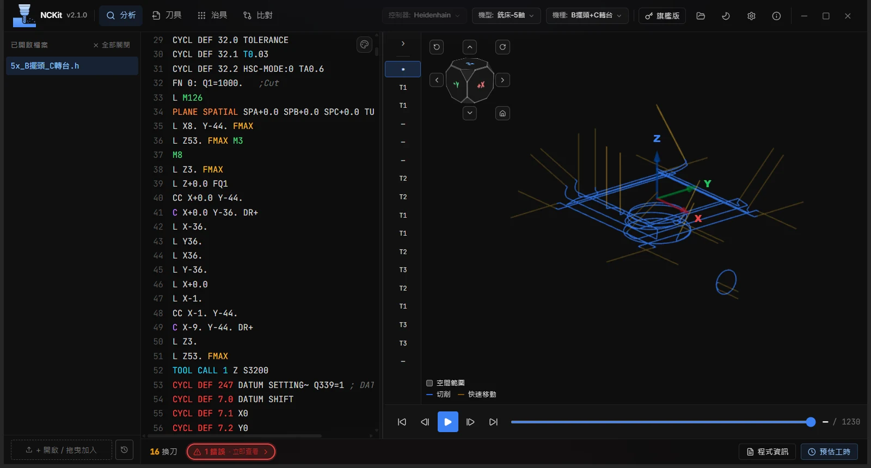Select file 5x_B擺頭_C轉台.h in list

click(x=72, y=66)
